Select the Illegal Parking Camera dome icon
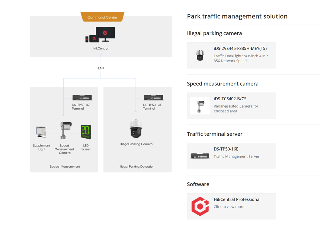 (x=136, y=129)
